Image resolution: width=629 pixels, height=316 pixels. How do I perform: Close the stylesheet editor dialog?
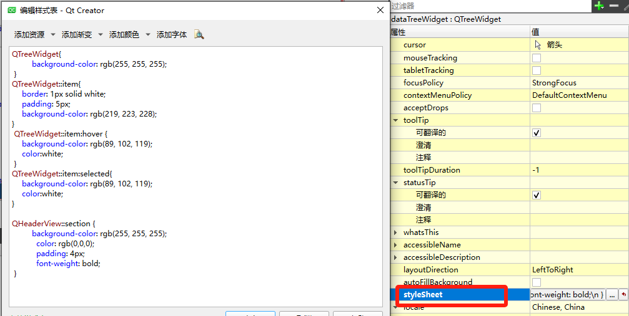tap(380, 11)
